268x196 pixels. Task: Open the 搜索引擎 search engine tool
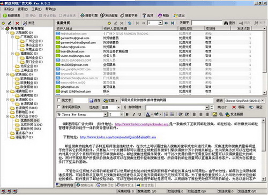click(89, 16)
